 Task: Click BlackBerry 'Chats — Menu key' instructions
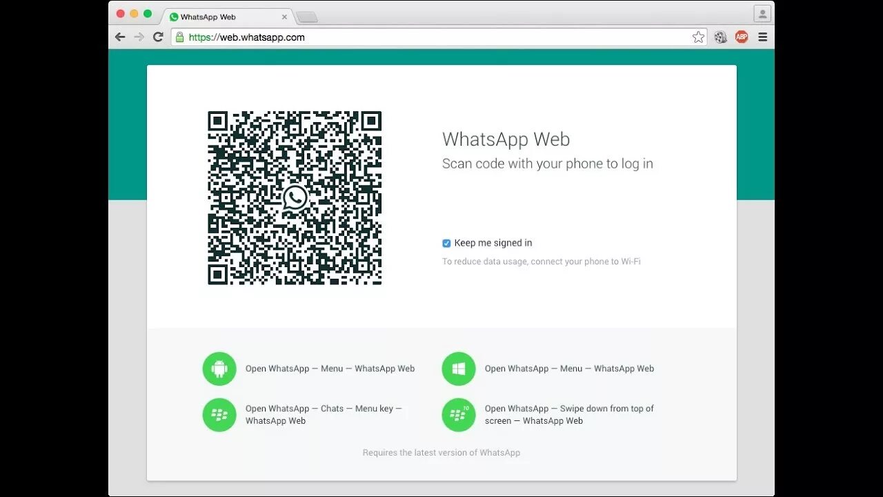(324, 415)
